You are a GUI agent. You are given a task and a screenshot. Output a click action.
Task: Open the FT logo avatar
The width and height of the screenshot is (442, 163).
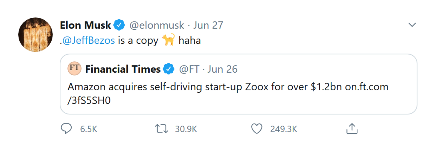pyautogui.click(x=74, y=69)
